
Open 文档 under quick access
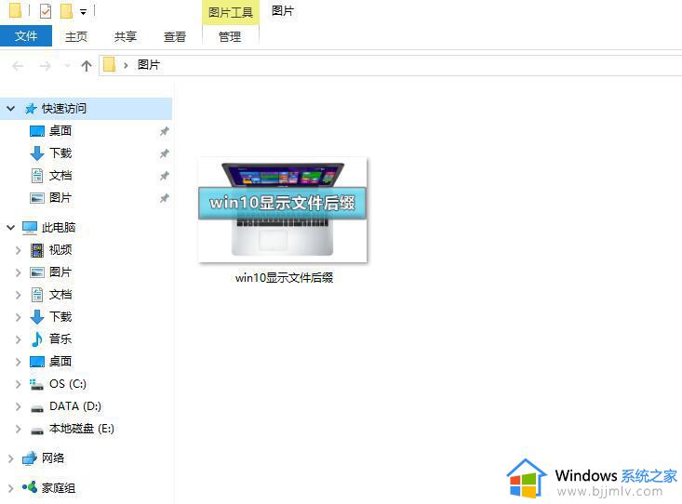click(x=60, y=175)
